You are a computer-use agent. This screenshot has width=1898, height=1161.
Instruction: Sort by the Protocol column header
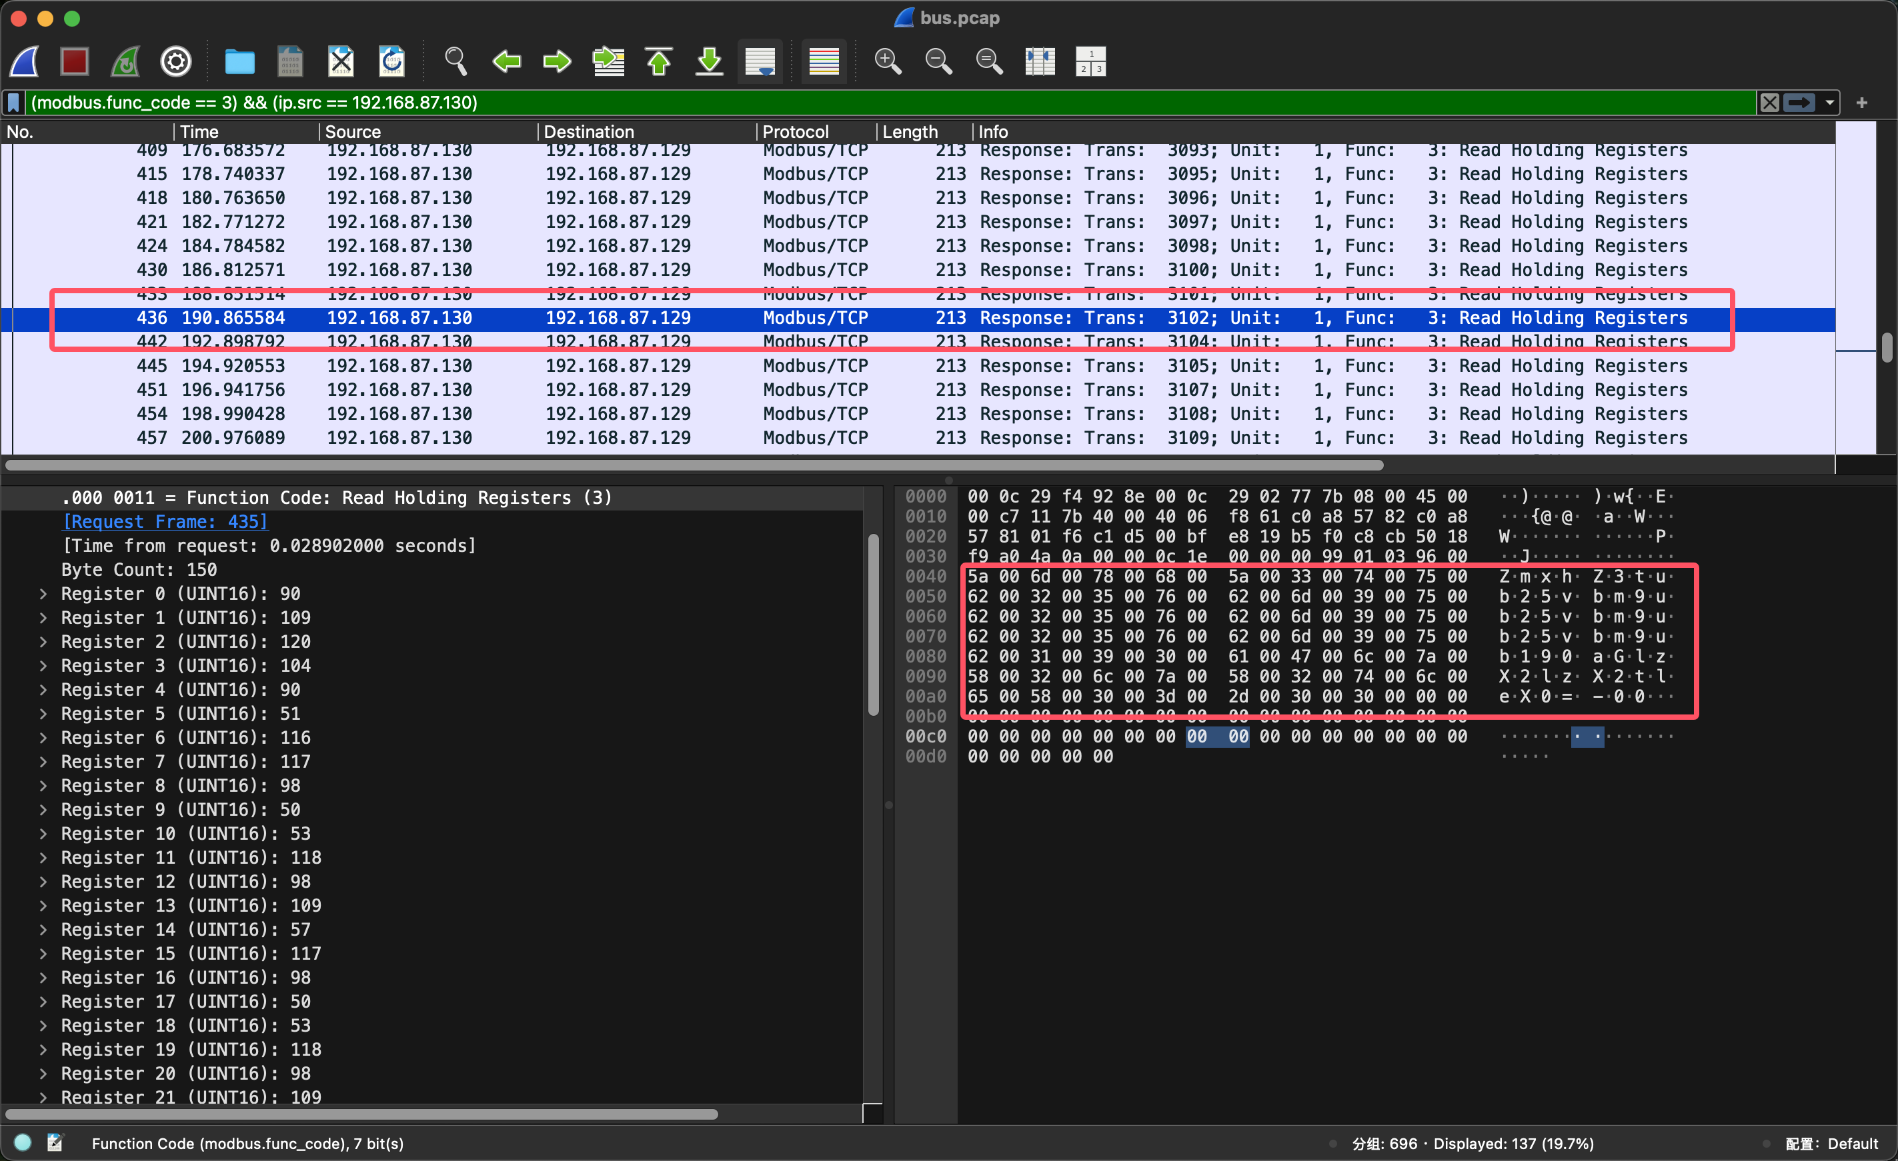coord(816,132)
